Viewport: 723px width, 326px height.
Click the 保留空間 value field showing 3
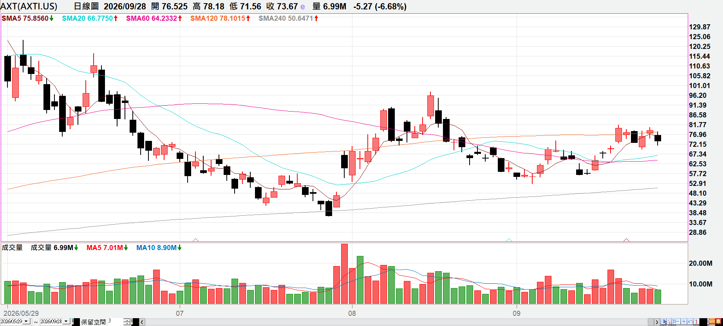tap(116, 322)
